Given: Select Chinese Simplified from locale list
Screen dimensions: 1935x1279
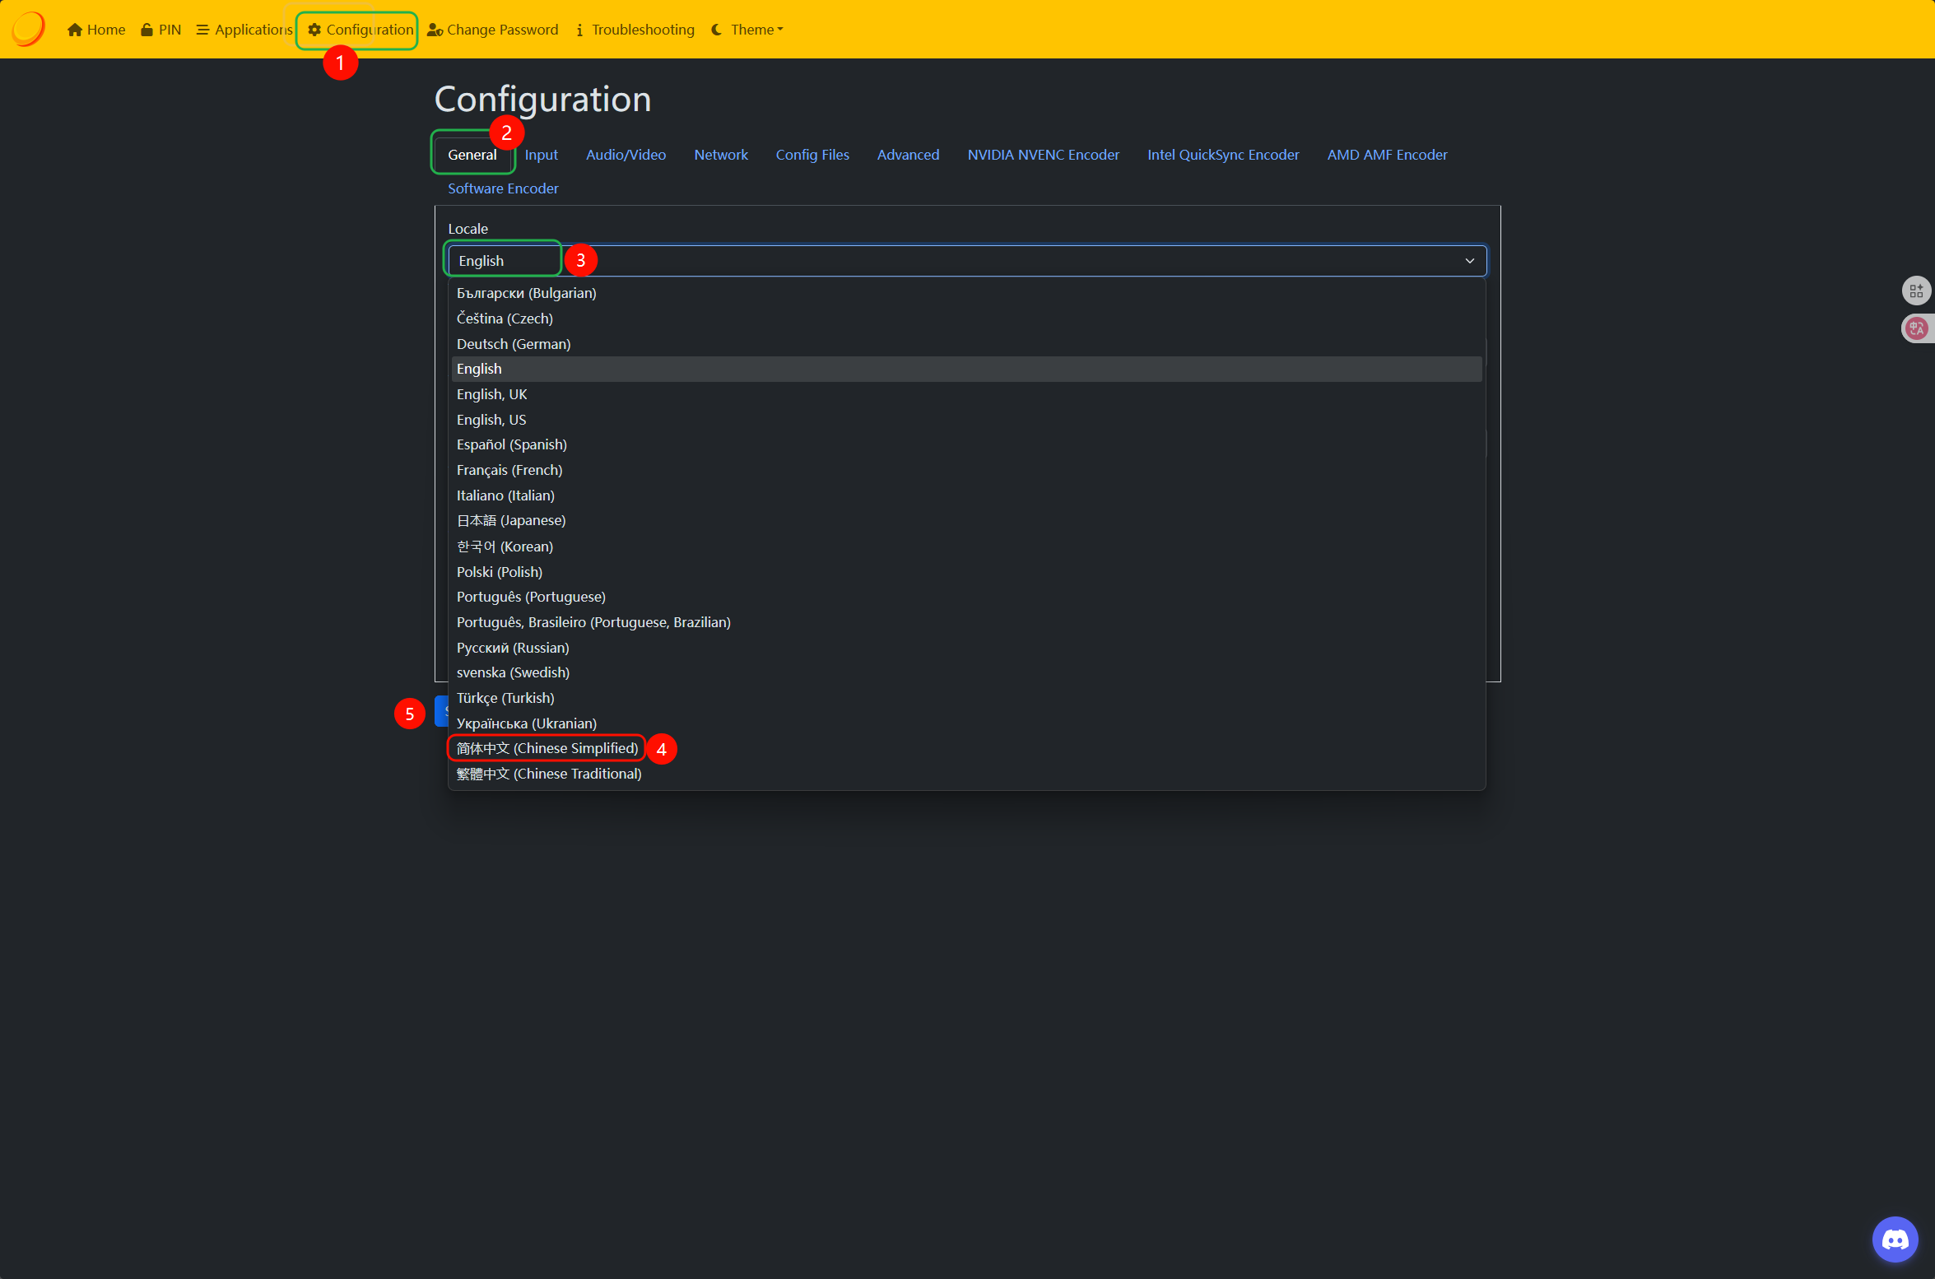Looking at the screenshot, I should (547, 748).
